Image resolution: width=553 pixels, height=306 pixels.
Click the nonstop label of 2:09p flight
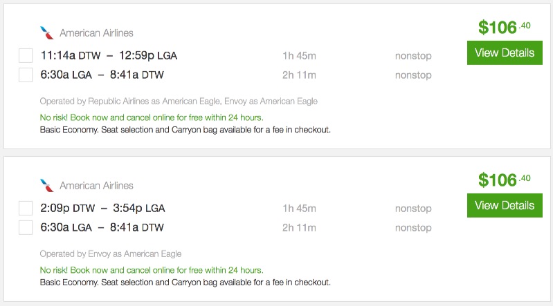pyautogui.click(x=413, y=209)
